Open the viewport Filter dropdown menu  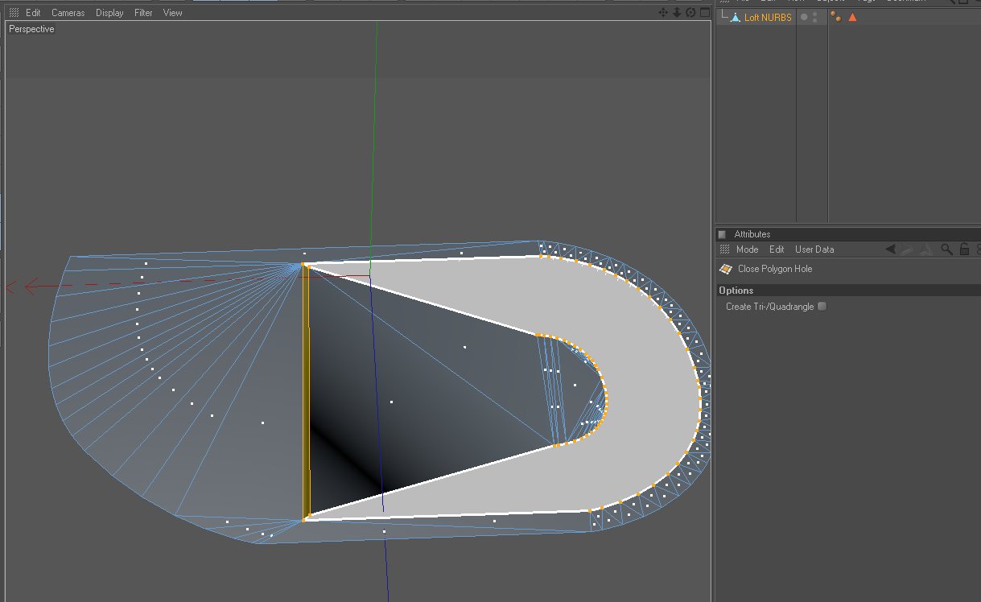pyautogui.click(x=143, y=13)
